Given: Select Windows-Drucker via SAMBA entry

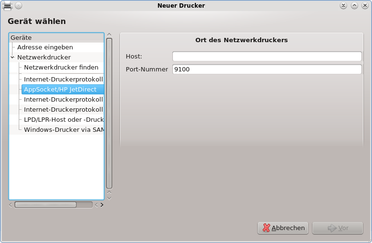Looking at the screenshot, I should pos(64,129).
